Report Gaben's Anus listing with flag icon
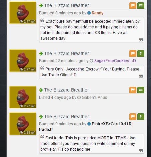151x157 pixels. point(133,90)
